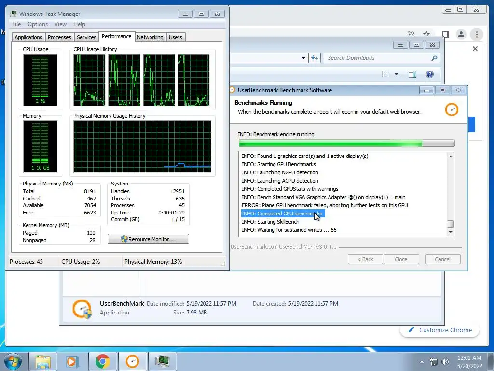Screen dimensions: 494x371
Task: Open Task Manager Help menu
Action: [x=79, y=24]
